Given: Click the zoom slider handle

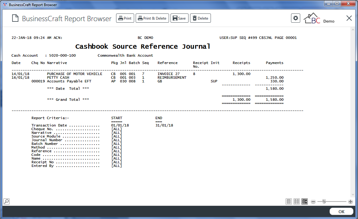Looking at the screenshot, I should (324, 202).
